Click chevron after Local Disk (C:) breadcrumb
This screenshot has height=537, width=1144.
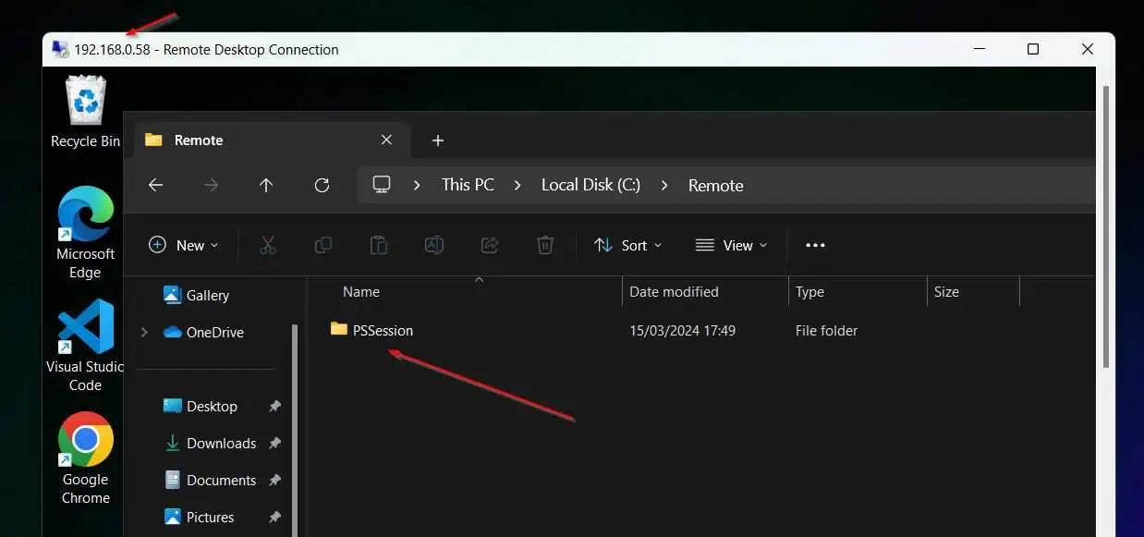664,185
